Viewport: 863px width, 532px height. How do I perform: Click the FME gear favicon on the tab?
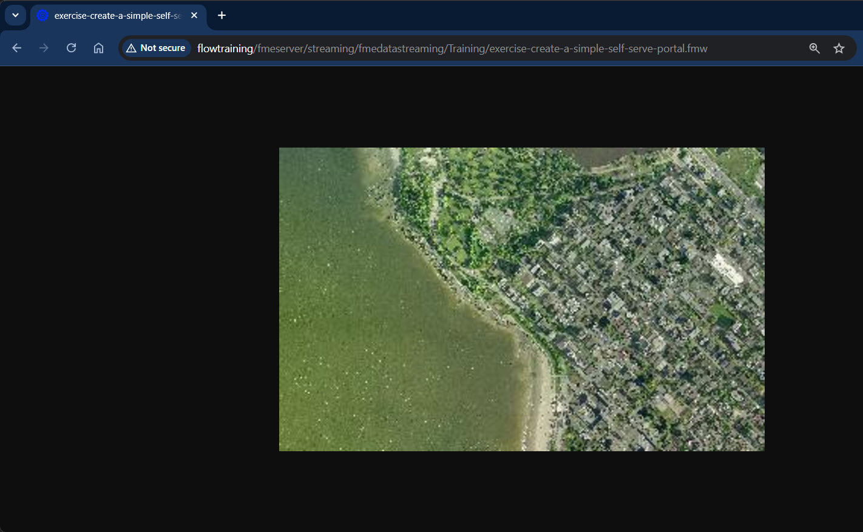[41, 15]
